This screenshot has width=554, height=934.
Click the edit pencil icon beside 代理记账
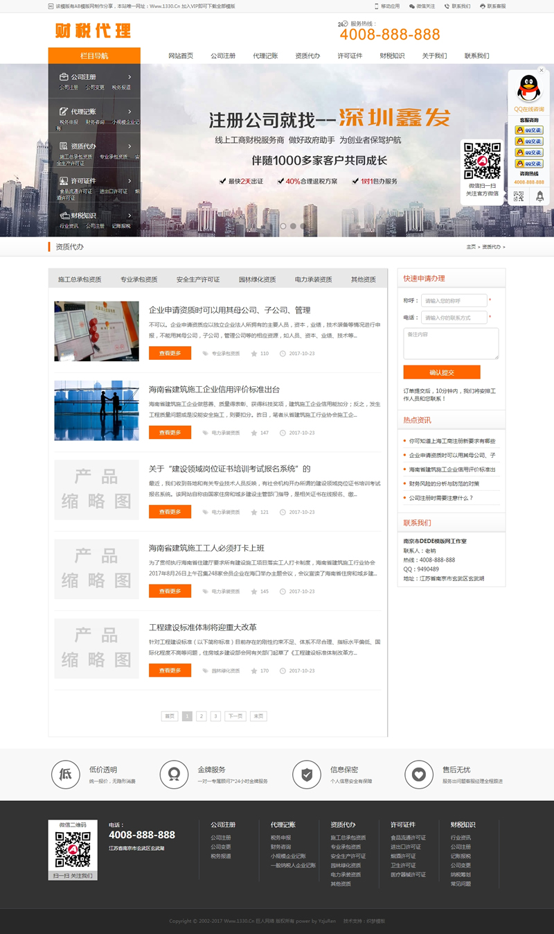64,112
